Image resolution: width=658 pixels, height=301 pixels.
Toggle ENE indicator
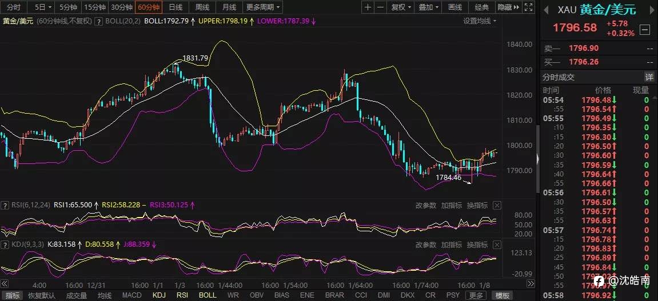pos(307,295)
